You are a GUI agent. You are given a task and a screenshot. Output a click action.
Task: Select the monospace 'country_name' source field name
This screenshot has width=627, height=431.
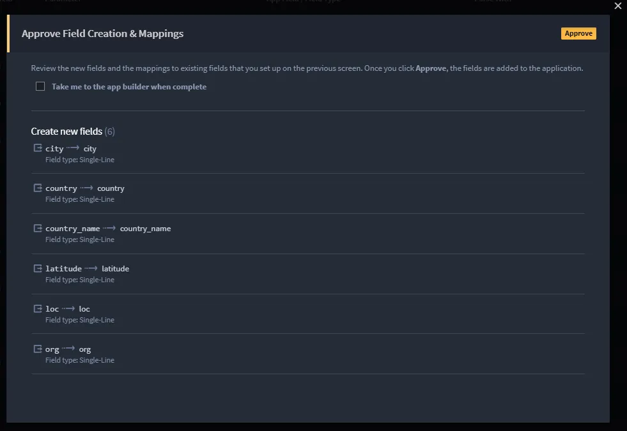[72, 229]
